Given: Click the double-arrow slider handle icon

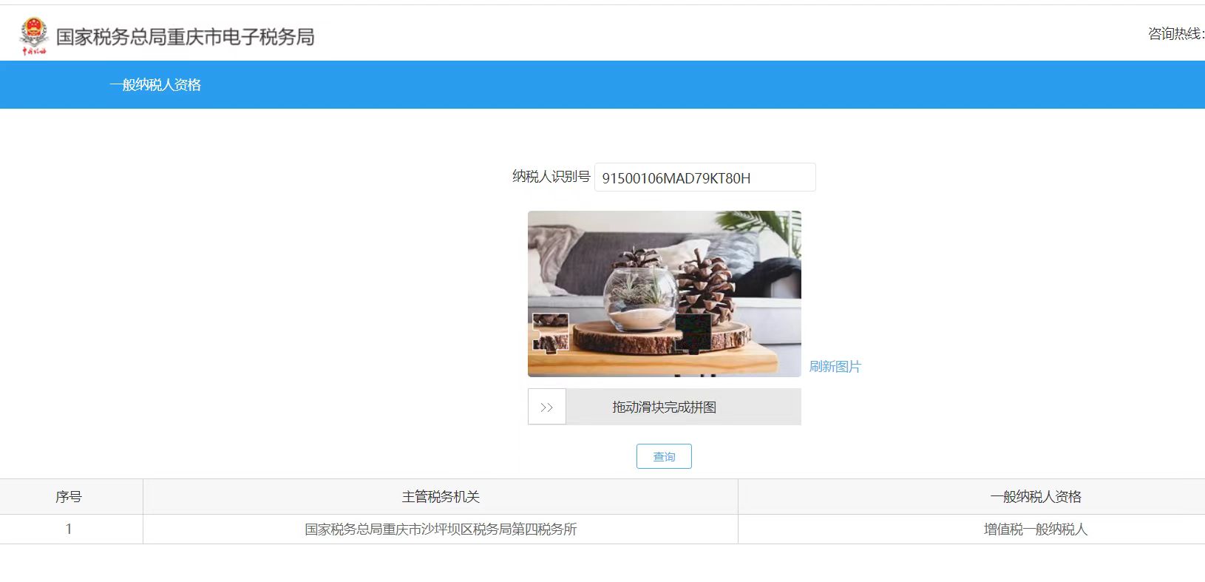Looking at the screenshot, I should (x=547, y=407).
